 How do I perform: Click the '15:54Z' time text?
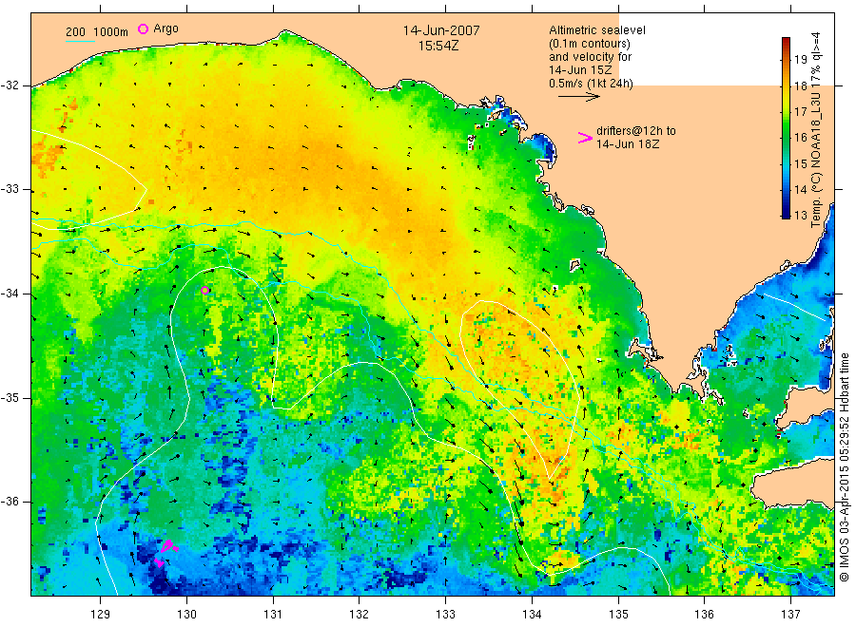point(438,46)
